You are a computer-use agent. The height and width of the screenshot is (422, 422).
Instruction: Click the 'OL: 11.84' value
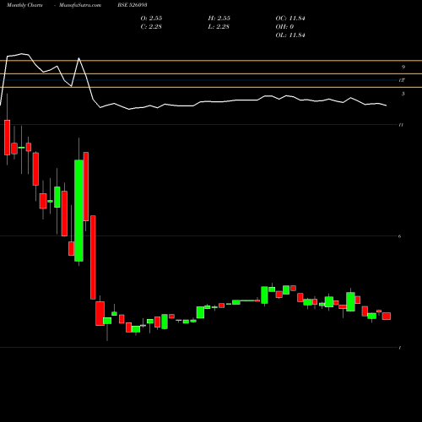(290, 35)
